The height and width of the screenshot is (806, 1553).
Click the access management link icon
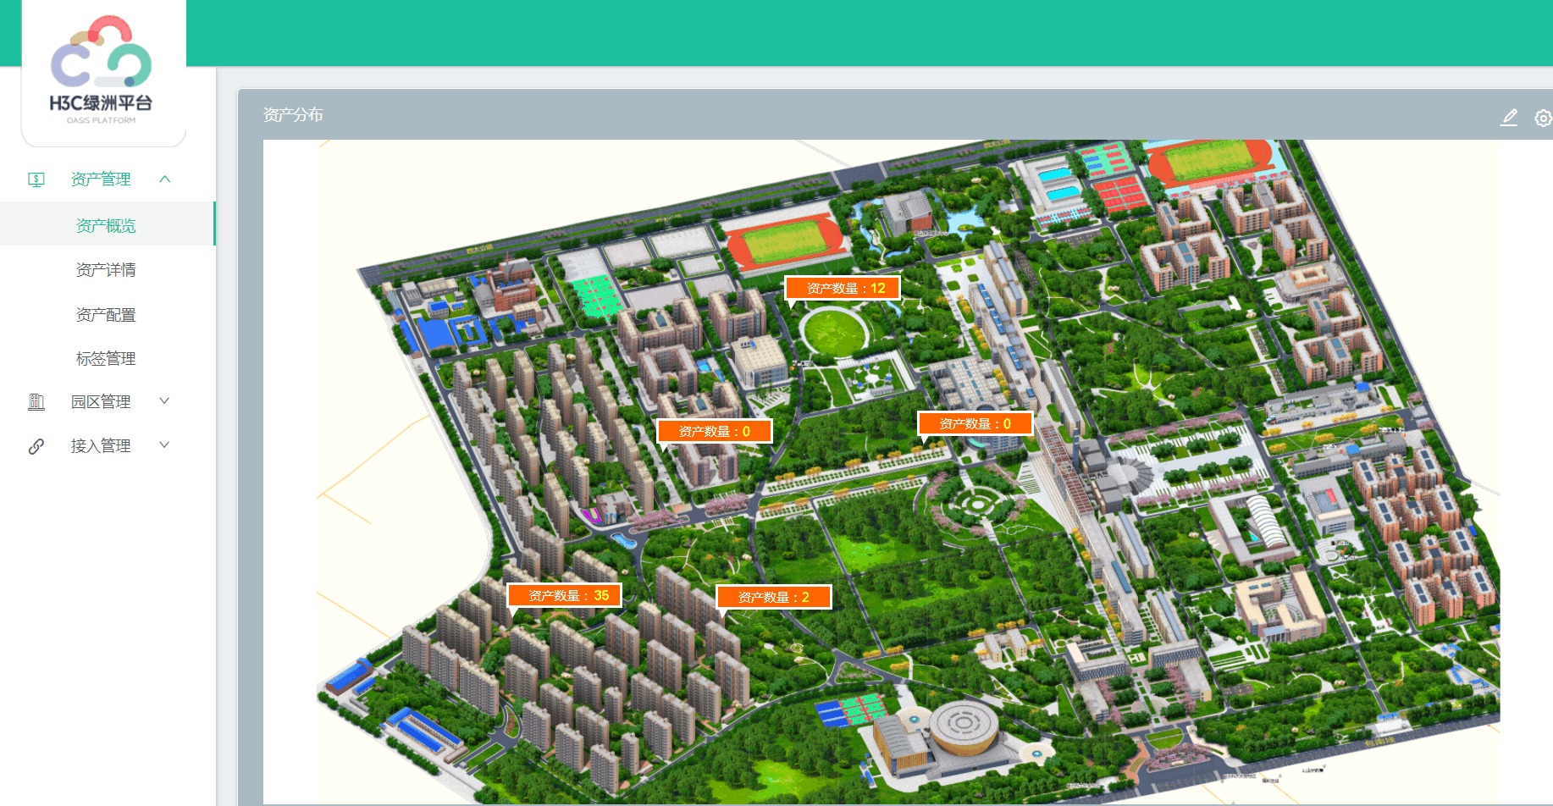click(x=36, y=446)
